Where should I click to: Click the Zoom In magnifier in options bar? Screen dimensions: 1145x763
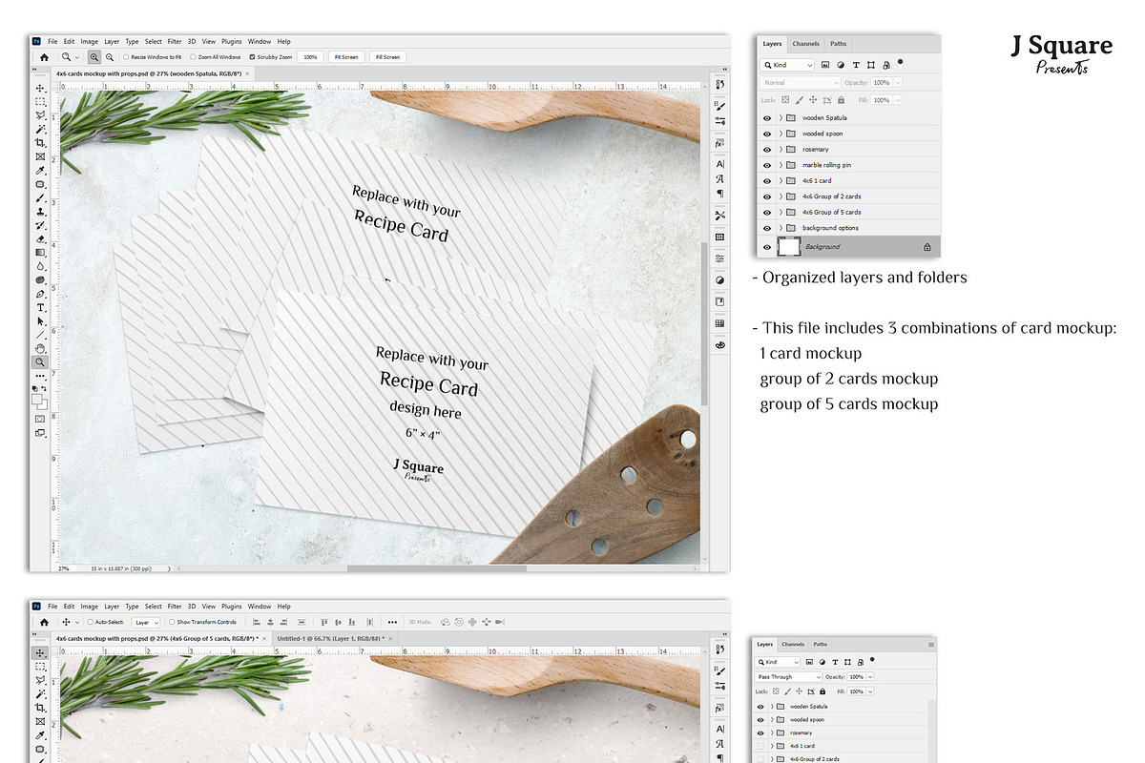coord(94,57)
